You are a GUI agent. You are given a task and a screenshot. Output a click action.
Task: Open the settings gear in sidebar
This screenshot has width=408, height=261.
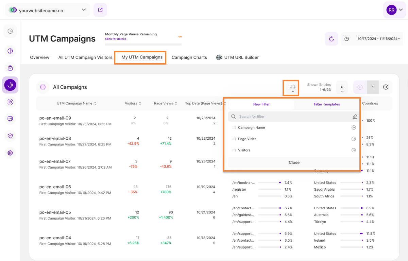[x=10, y=153]
